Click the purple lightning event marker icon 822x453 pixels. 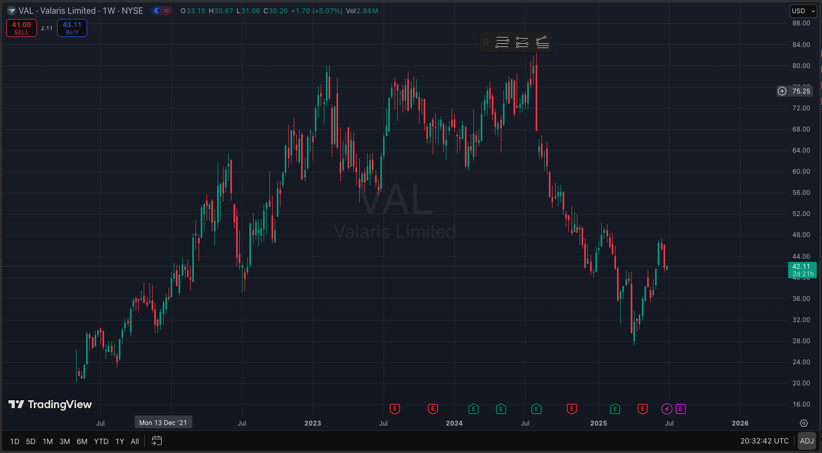667,409
